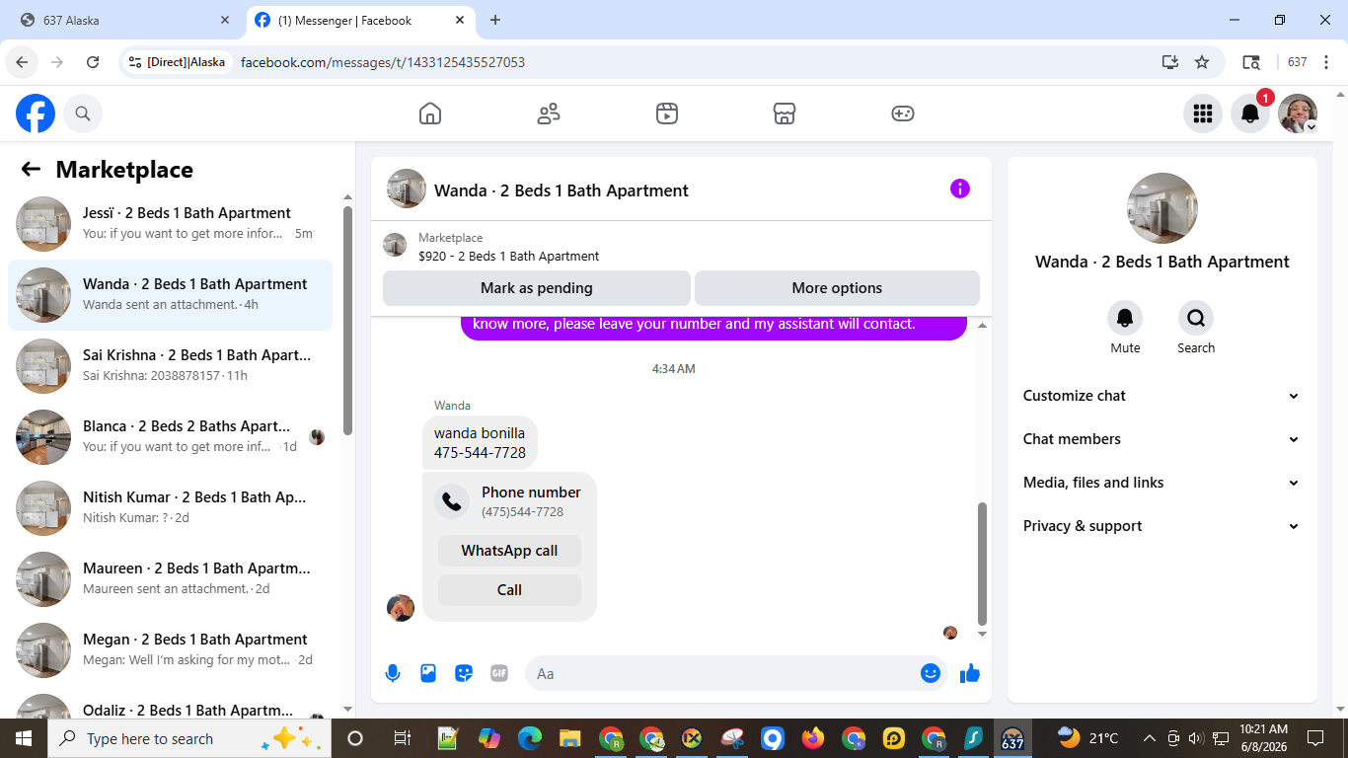Open Firefox from taskbar

813,738
